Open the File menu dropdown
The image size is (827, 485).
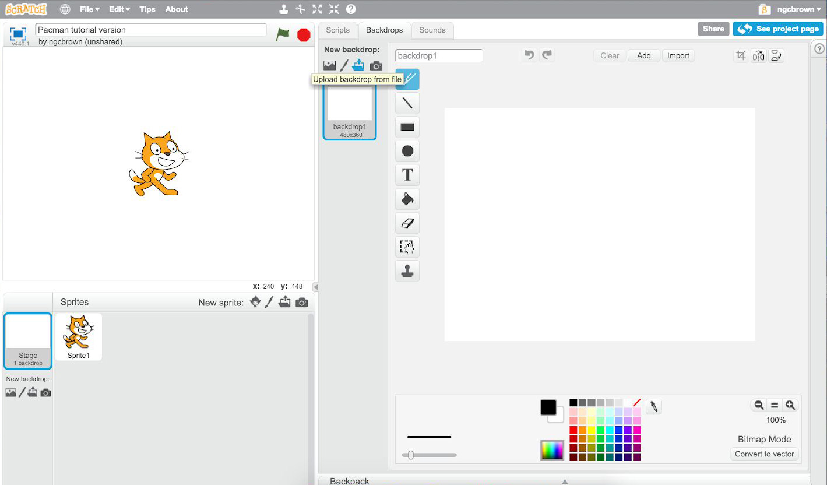pyautogui.click(x=90, y=9)
